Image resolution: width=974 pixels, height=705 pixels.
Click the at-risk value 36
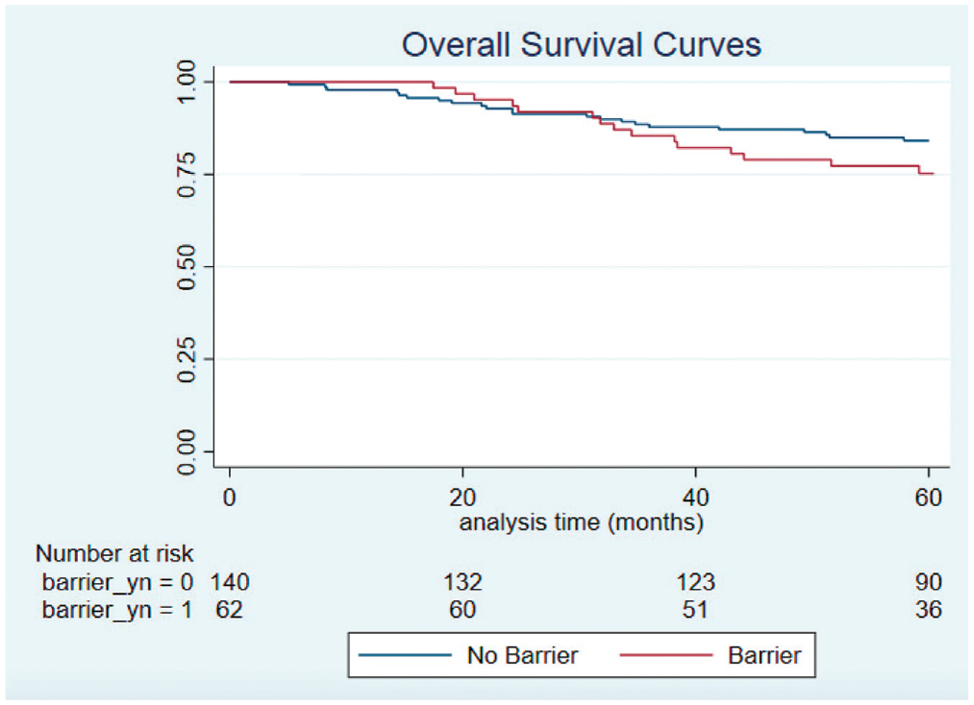[x=928, y=609]
